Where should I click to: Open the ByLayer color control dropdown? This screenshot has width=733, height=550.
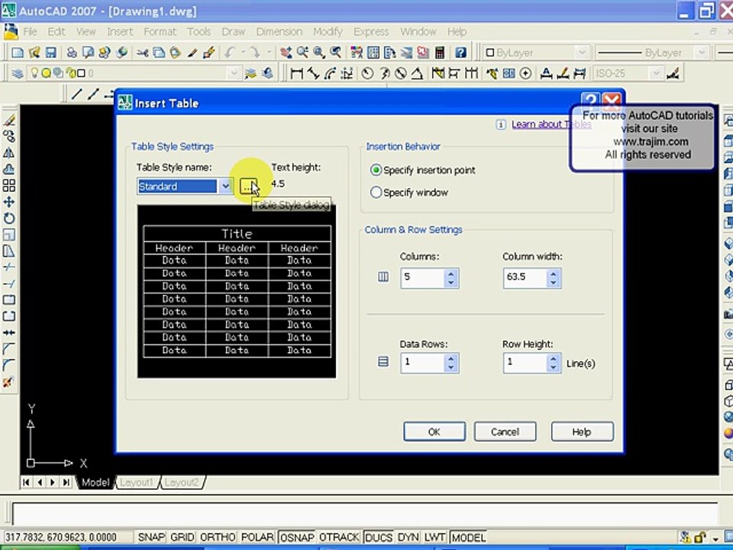pos(582,53)
